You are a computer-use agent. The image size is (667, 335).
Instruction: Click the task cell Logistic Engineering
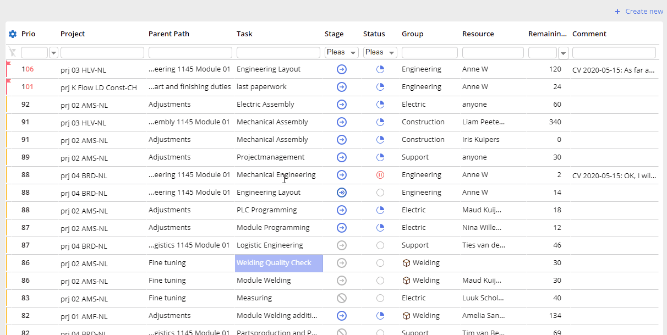[x=270, y=245]
